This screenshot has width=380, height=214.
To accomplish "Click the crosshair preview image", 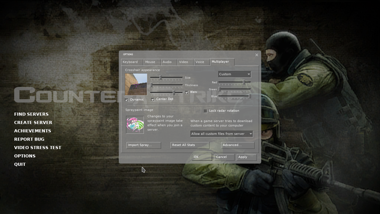I will (x=136, y=84).
